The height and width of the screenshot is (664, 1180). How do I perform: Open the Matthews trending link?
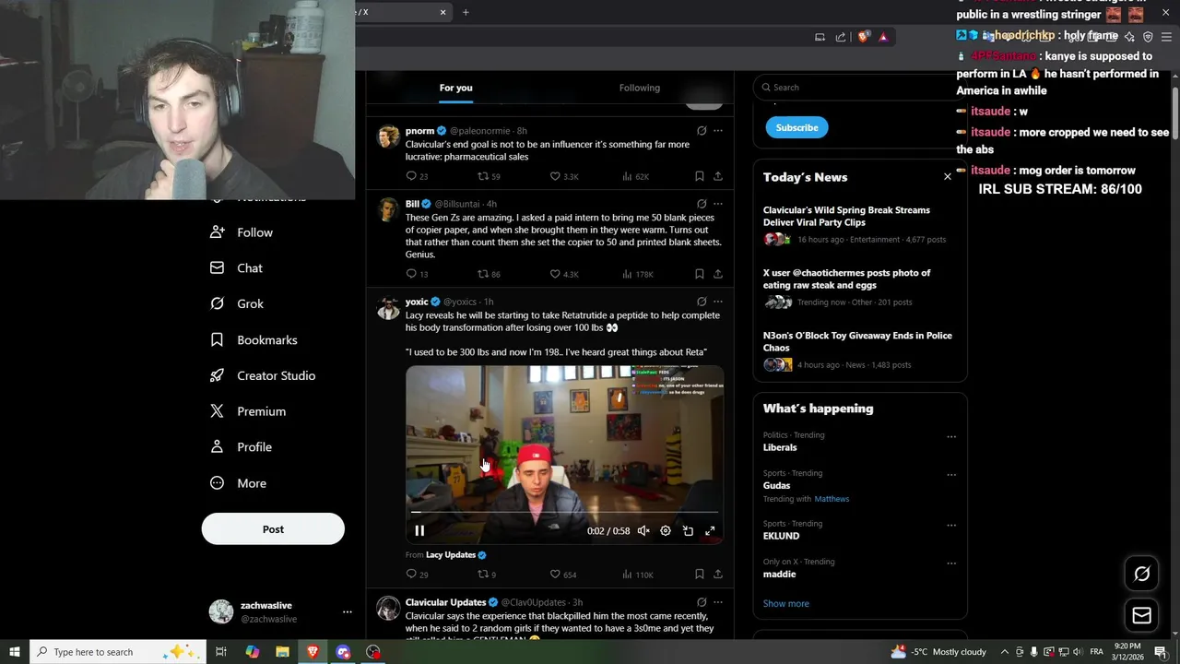(832, 499)
